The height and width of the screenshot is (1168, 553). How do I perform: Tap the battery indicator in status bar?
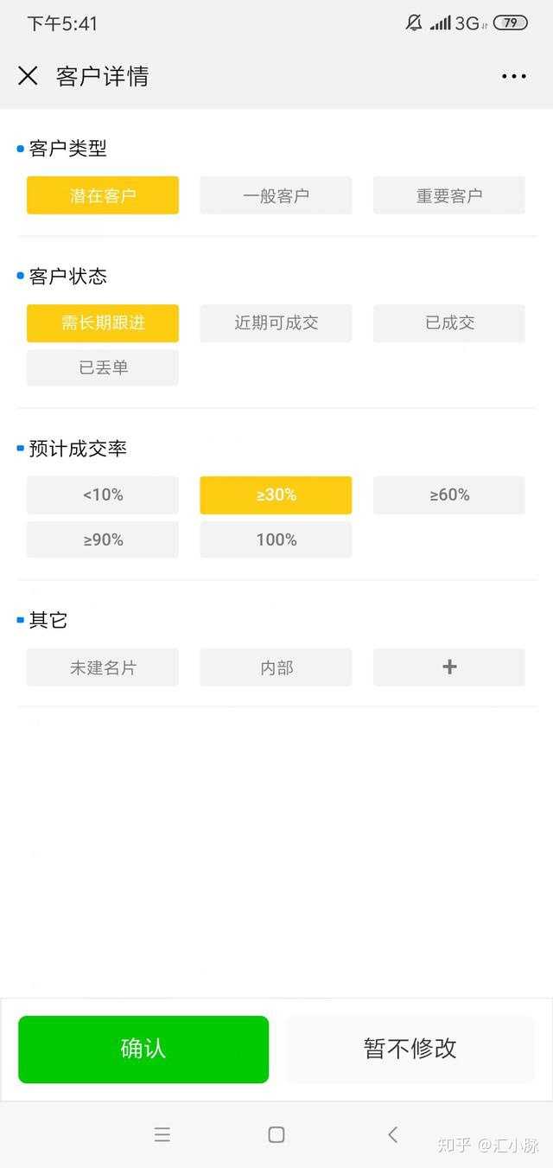point(510,23)
